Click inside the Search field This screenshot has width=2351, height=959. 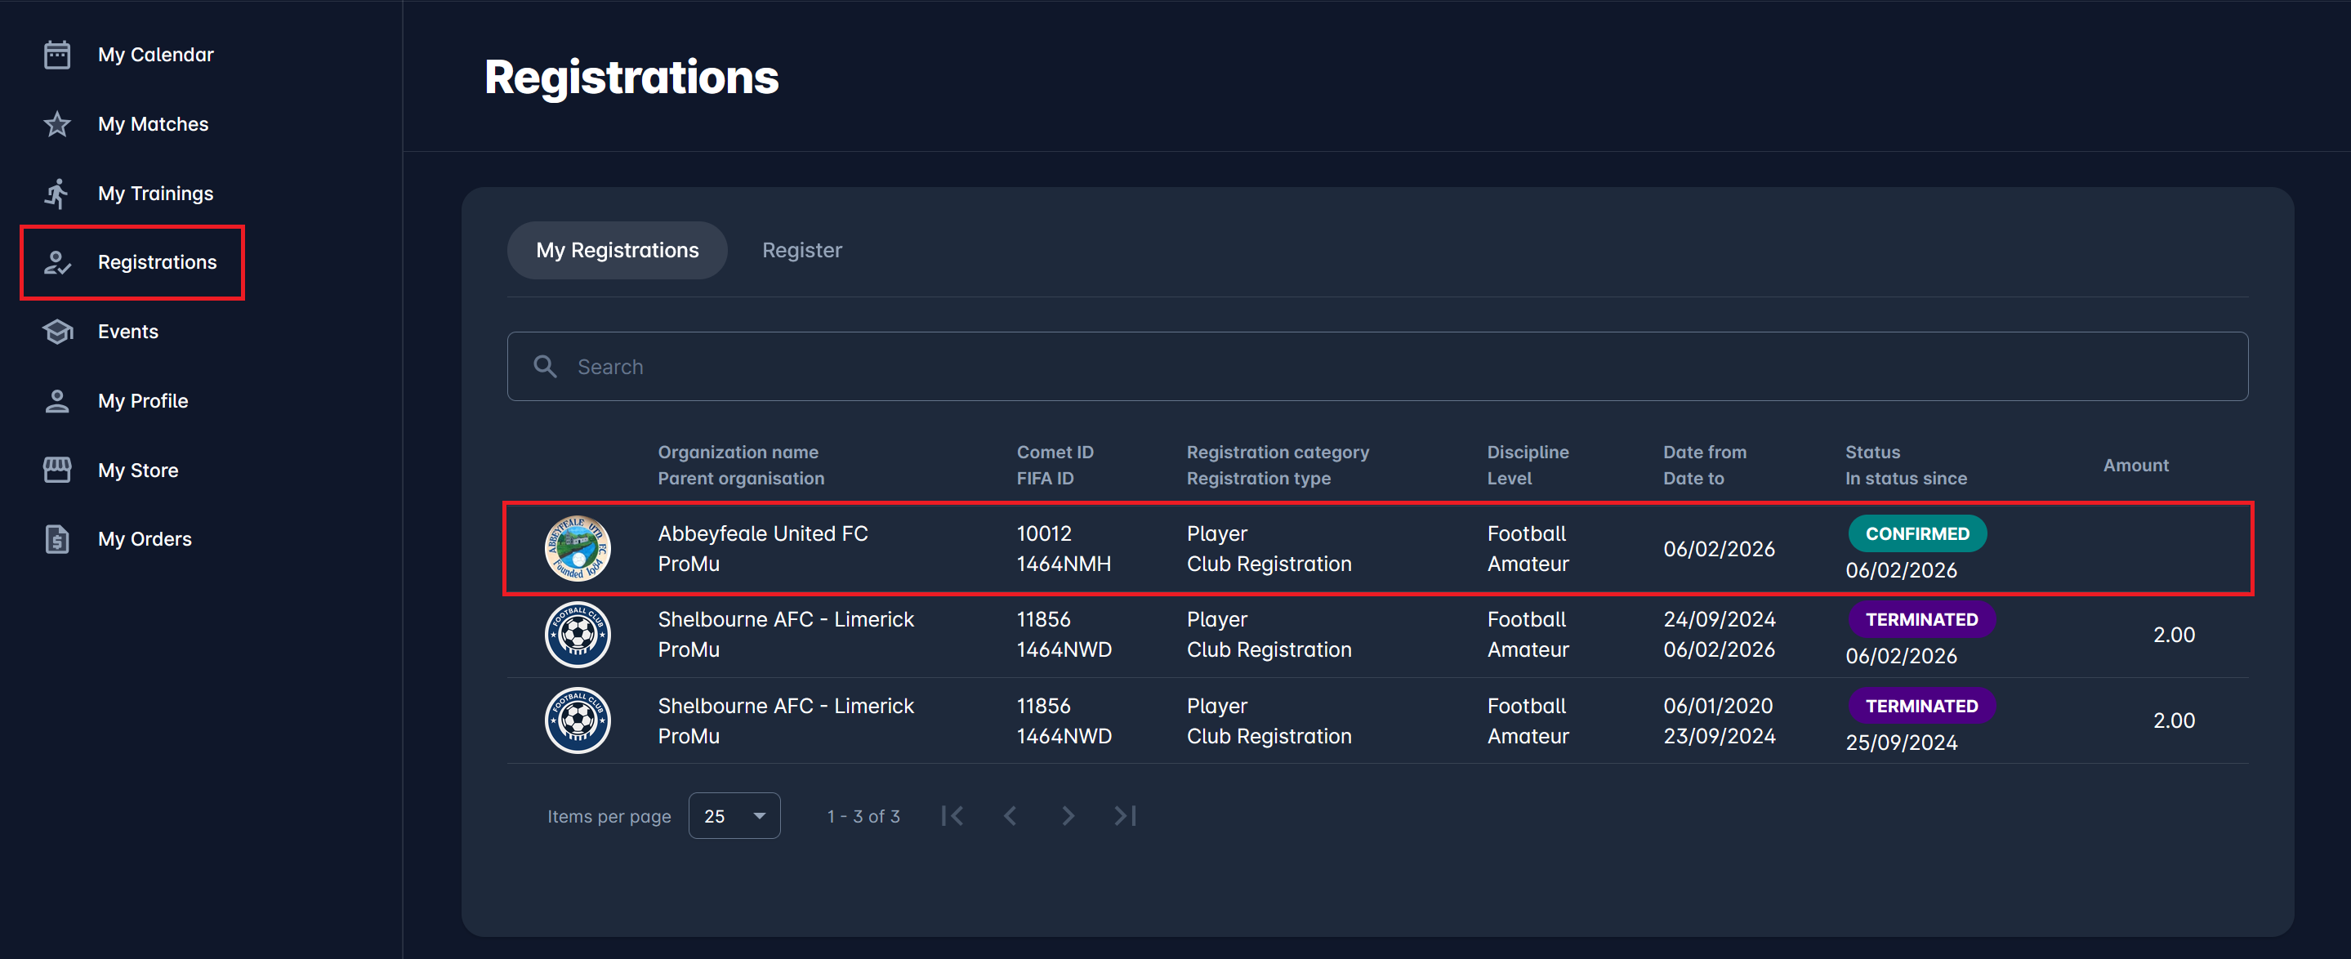[x=1369, y=367]
